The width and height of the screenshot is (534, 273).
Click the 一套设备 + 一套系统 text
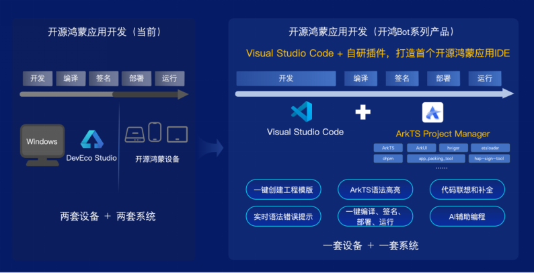pos(371,246)
